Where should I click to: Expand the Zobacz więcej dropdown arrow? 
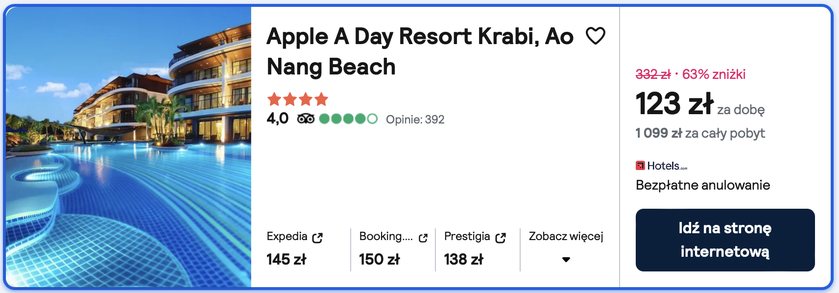click(566, 259)
